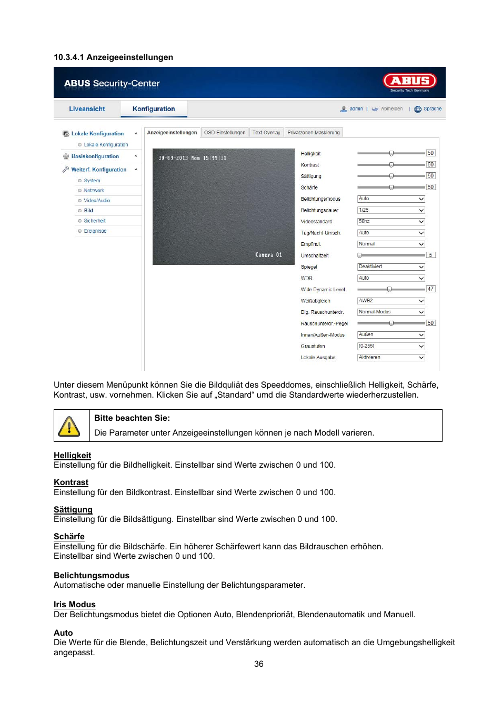Click the ABUS logo in the header
The width and height of the screenshot is (502, 711).
click(x=410, y=81)
